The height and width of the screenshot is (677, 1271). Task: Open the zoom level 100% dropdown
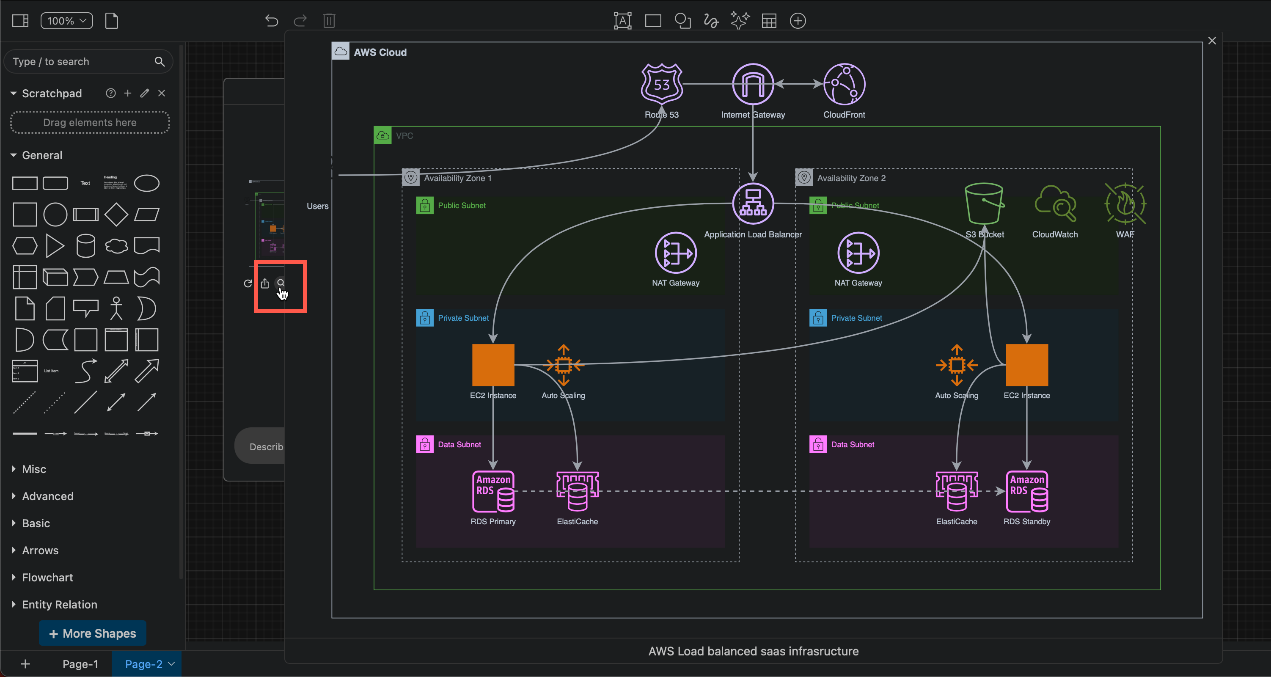pyautogui.click(x=66, y=20)
